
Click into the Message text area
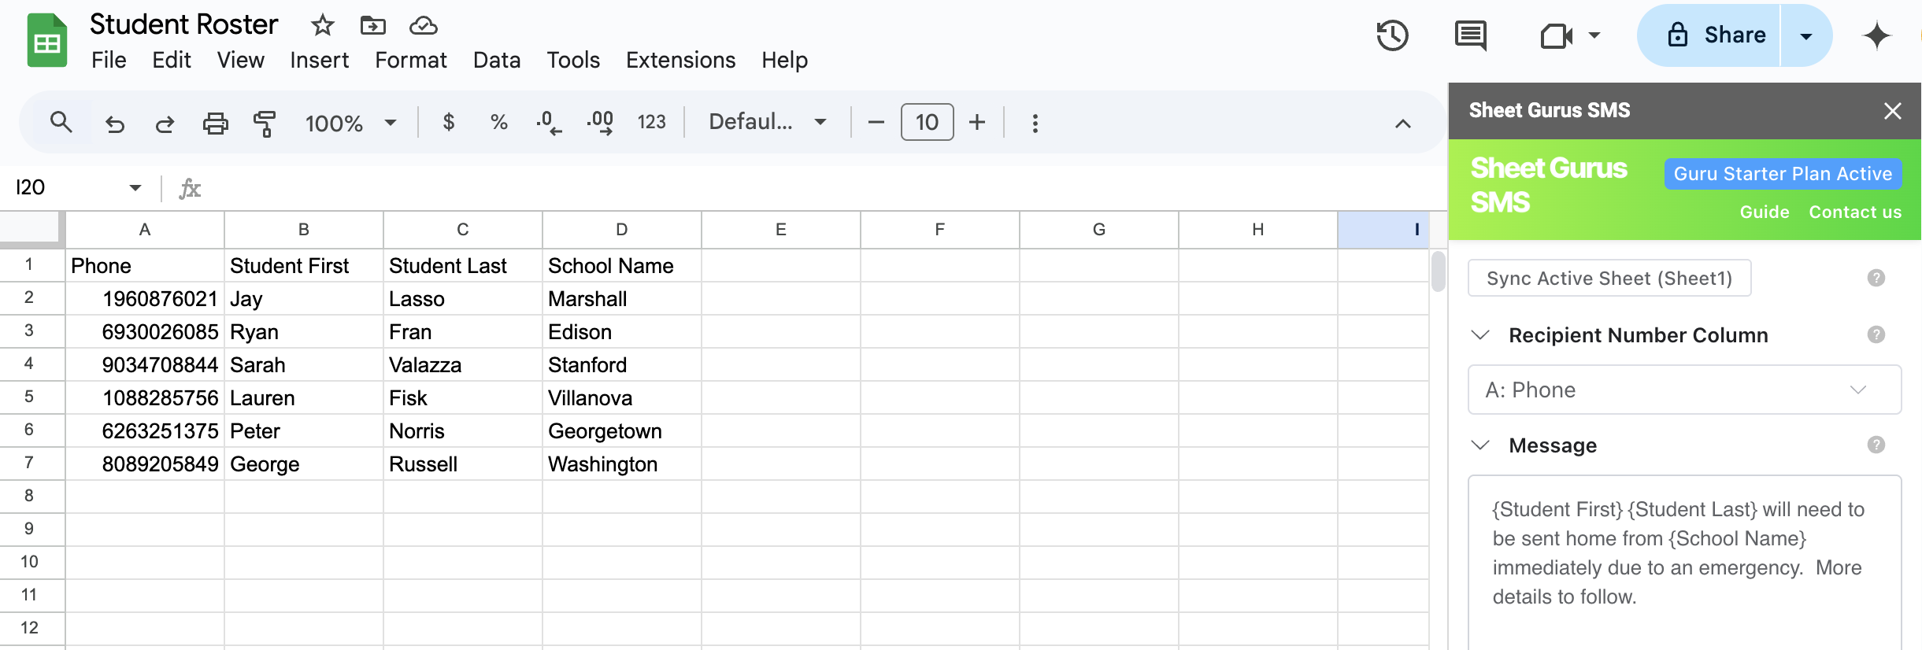point(1684,562)
